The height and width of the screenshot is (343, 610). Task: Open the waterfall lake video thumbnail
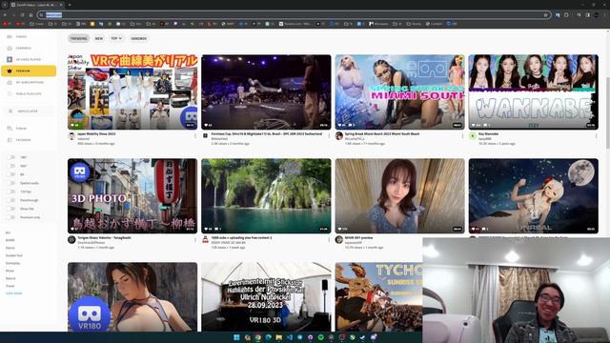pos(266,195)
